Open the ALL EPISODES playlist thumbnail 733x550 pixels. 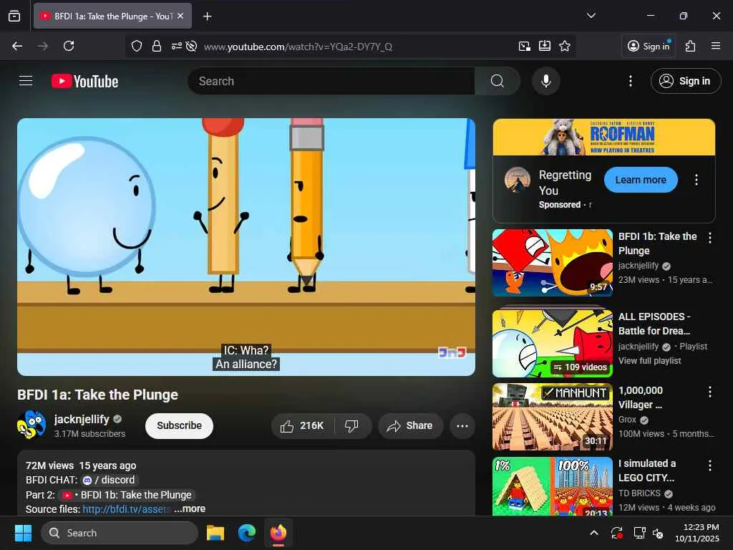pos(552,343)
